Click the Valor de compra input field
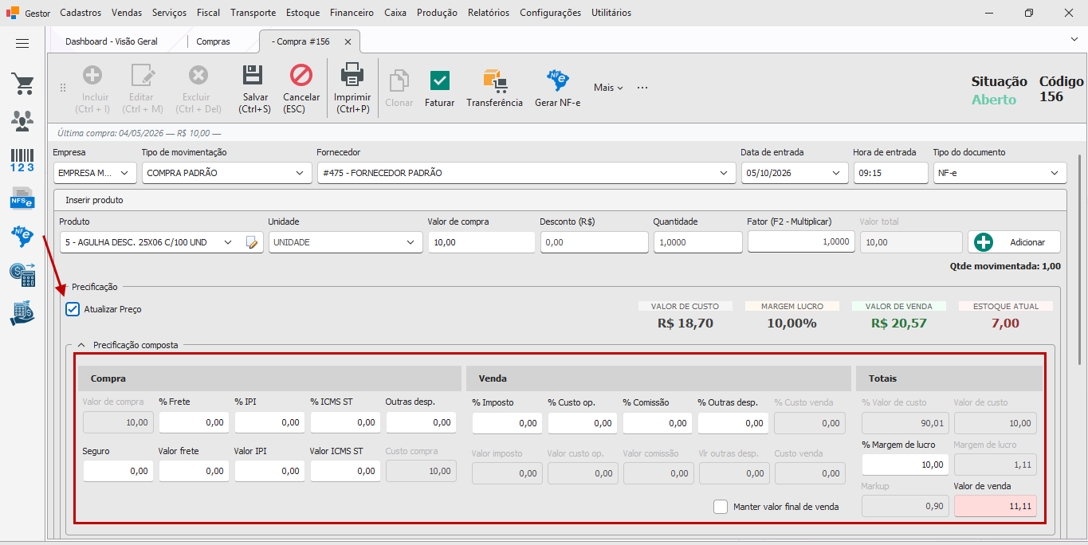The image size is (1088, 545). point(481,242)
